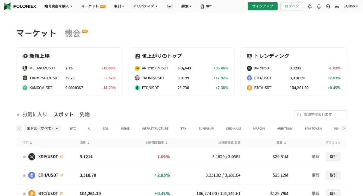Open 情報 link for XRP/USDT
Screen dimensions: 363x196
click(x=315, y=157)
